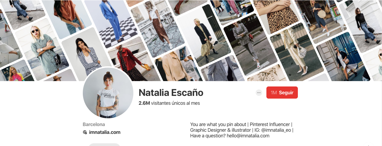Open the polka dot bag outfit photo
The width and height of the screenshot is (382, 146).
click(296, 51)
